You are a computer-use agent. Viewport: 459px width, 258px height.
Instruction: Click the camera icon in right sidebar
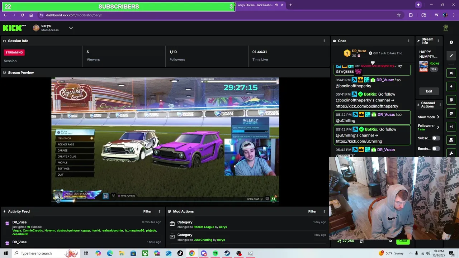(x=451, y=140)
